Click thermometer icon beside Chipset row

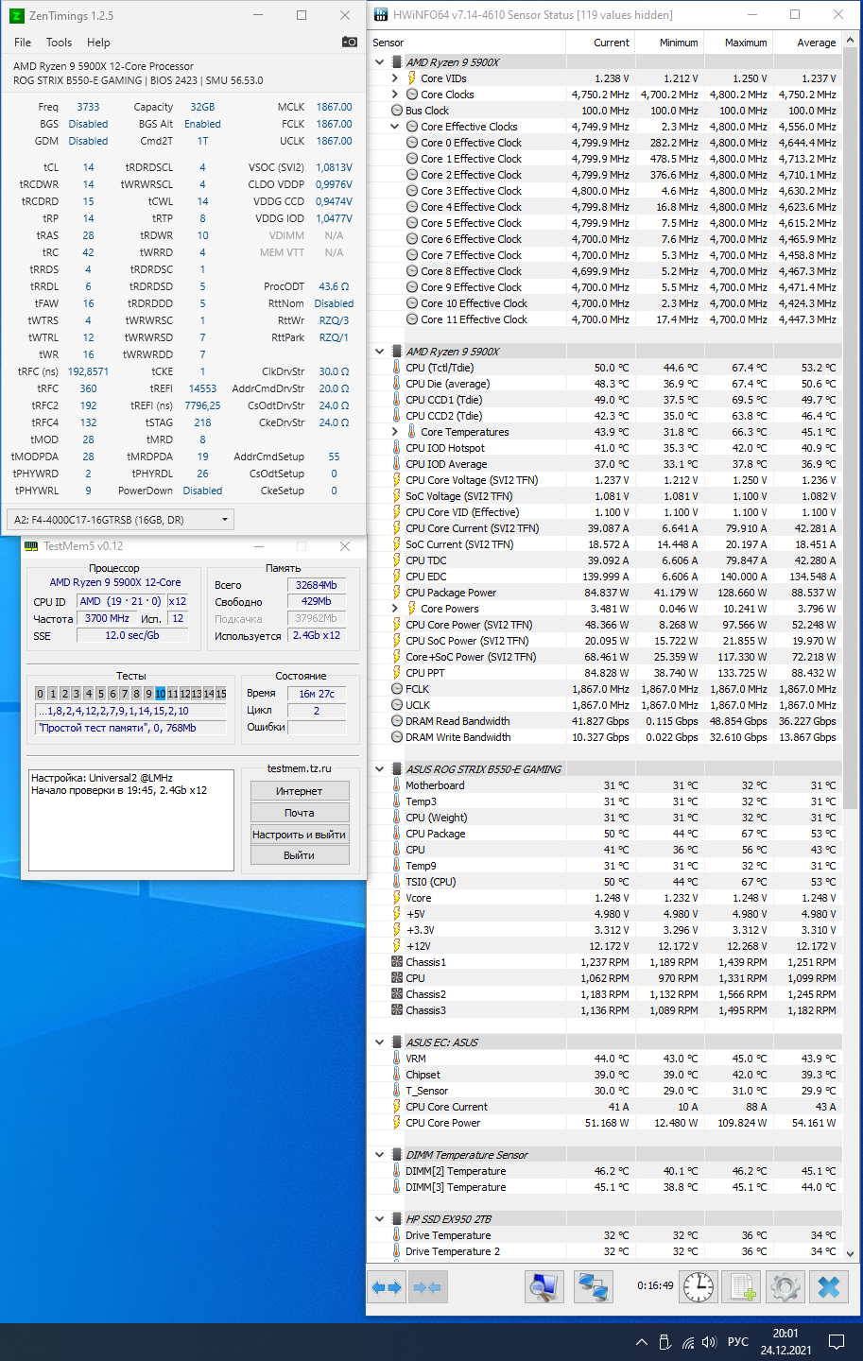tap(397, 1075)
